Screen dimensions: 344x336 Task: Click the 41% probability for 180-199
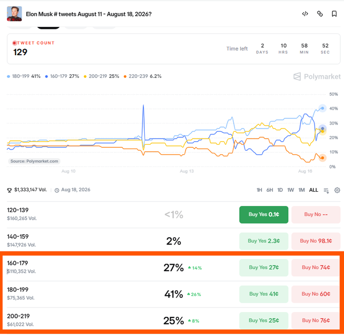[x=174, y=295]
